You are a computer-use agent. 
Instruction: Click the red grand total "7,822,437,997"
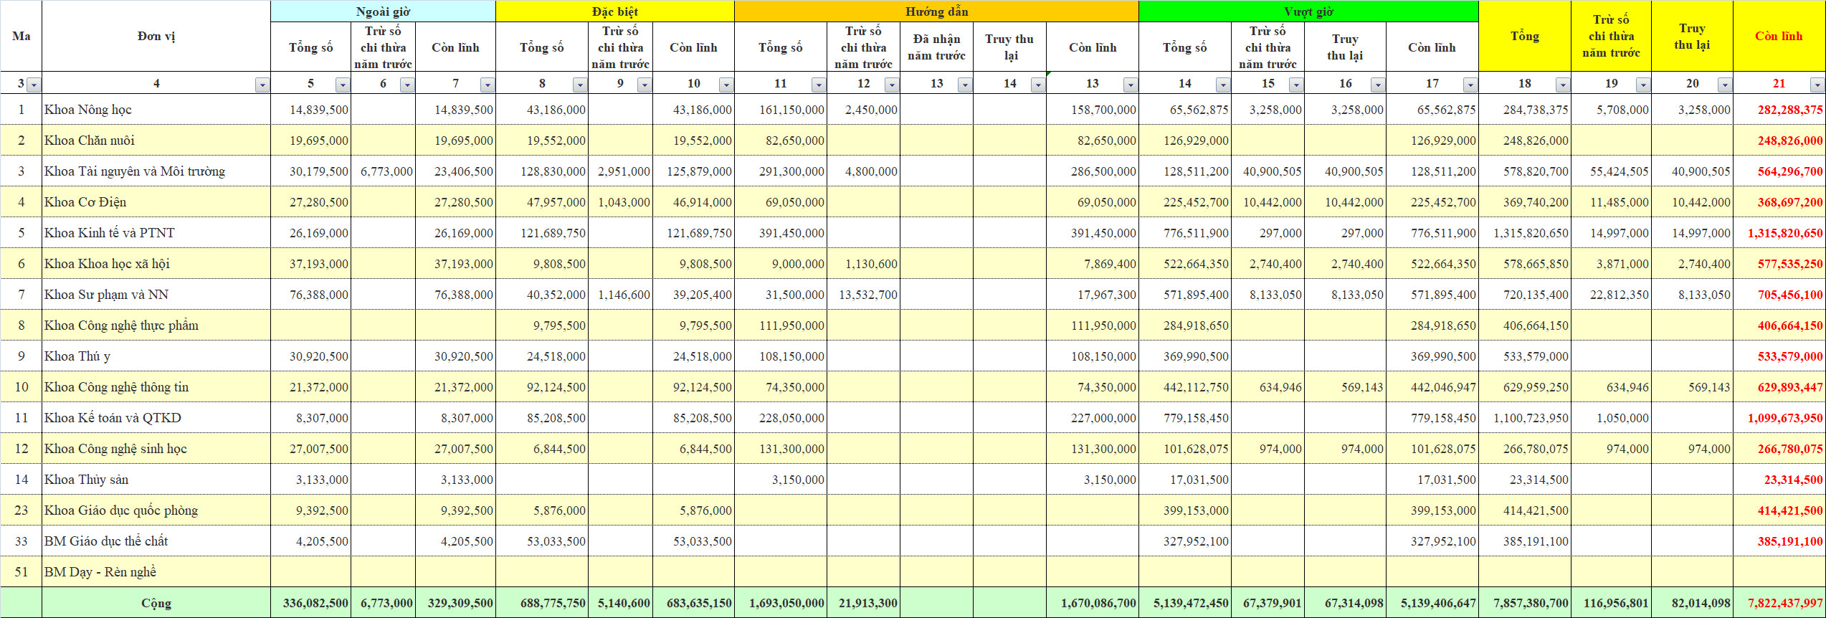1779,603
